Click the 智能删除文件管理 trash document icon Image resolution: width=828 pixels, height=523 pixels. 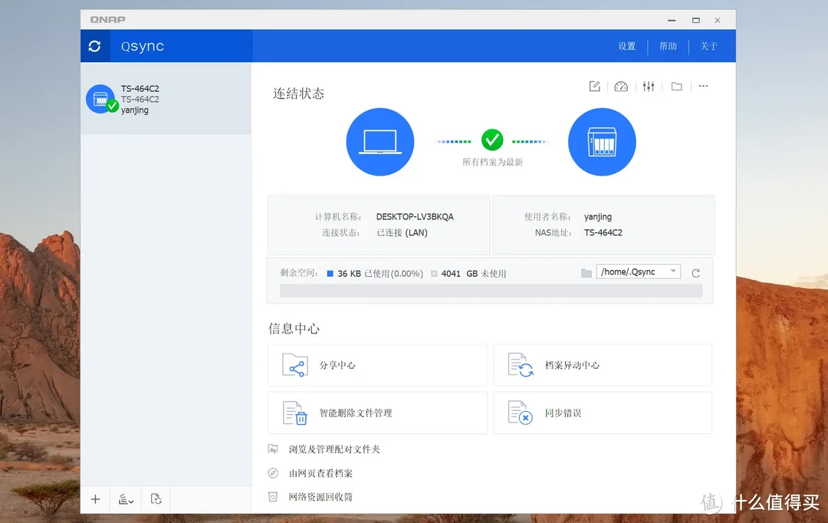pos(295,413)
